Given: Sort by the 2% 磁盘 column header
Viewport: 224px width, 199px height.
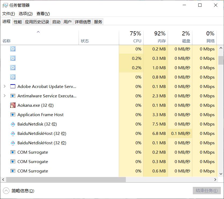Looking at the screenshot, I should pyautogui.click(x=180, y=38).
